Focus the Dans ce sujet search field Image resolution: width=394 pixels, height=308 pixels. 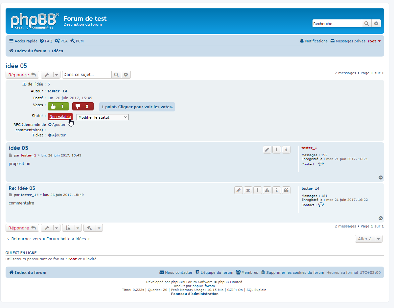[87, 75]
